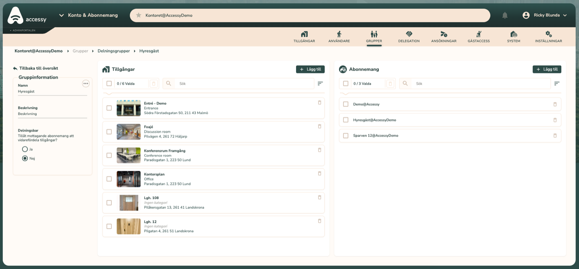
Task: Go to Grupper breadcrumb
Action: pos(81,51)
